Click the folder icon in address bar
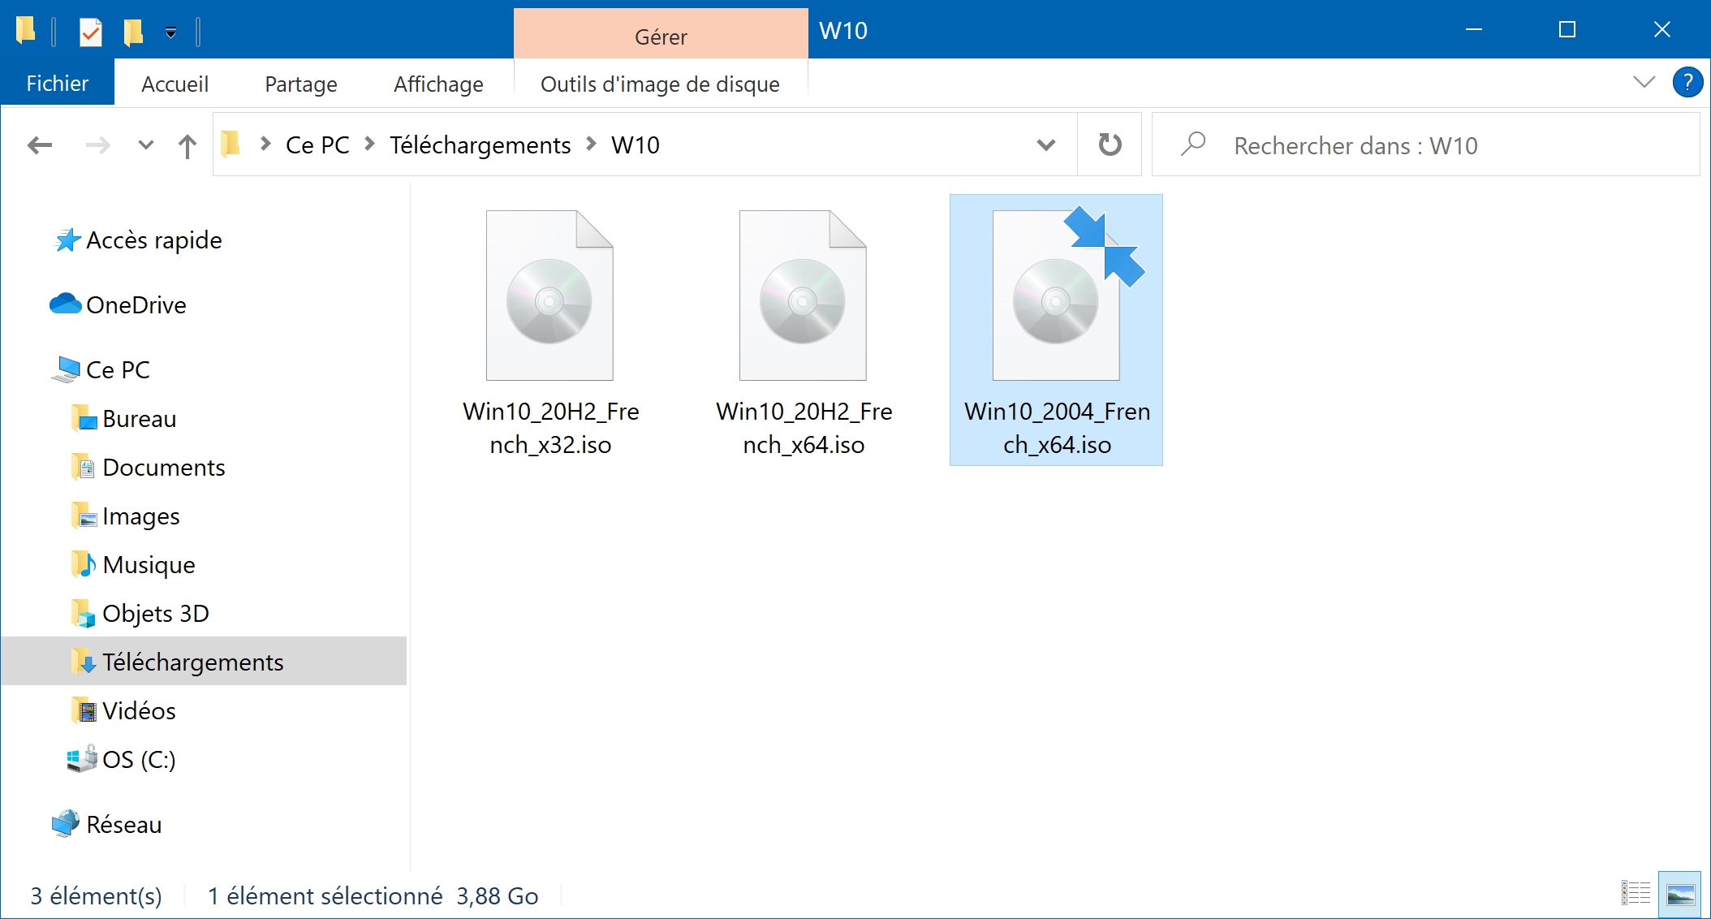Screen dimensions: 1711x919 tap(232, 145)
